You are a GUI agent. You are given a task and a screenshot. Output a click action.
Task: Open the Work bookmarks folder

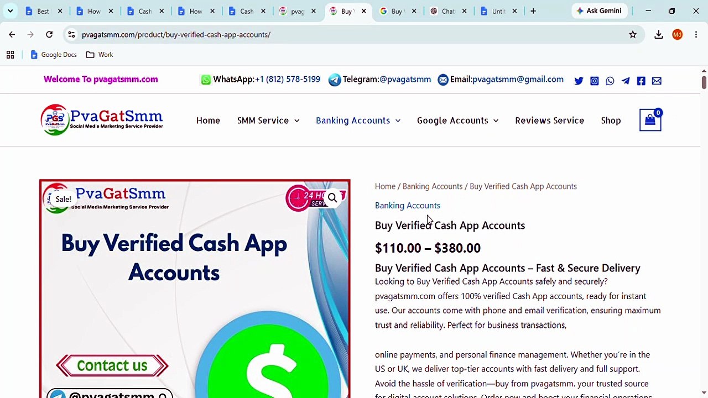pos(100,55)
